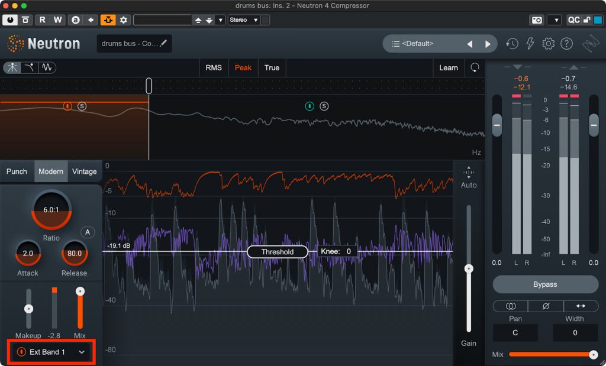
Task: Click the Learn crossover button
Action: [x=449, y=67]
